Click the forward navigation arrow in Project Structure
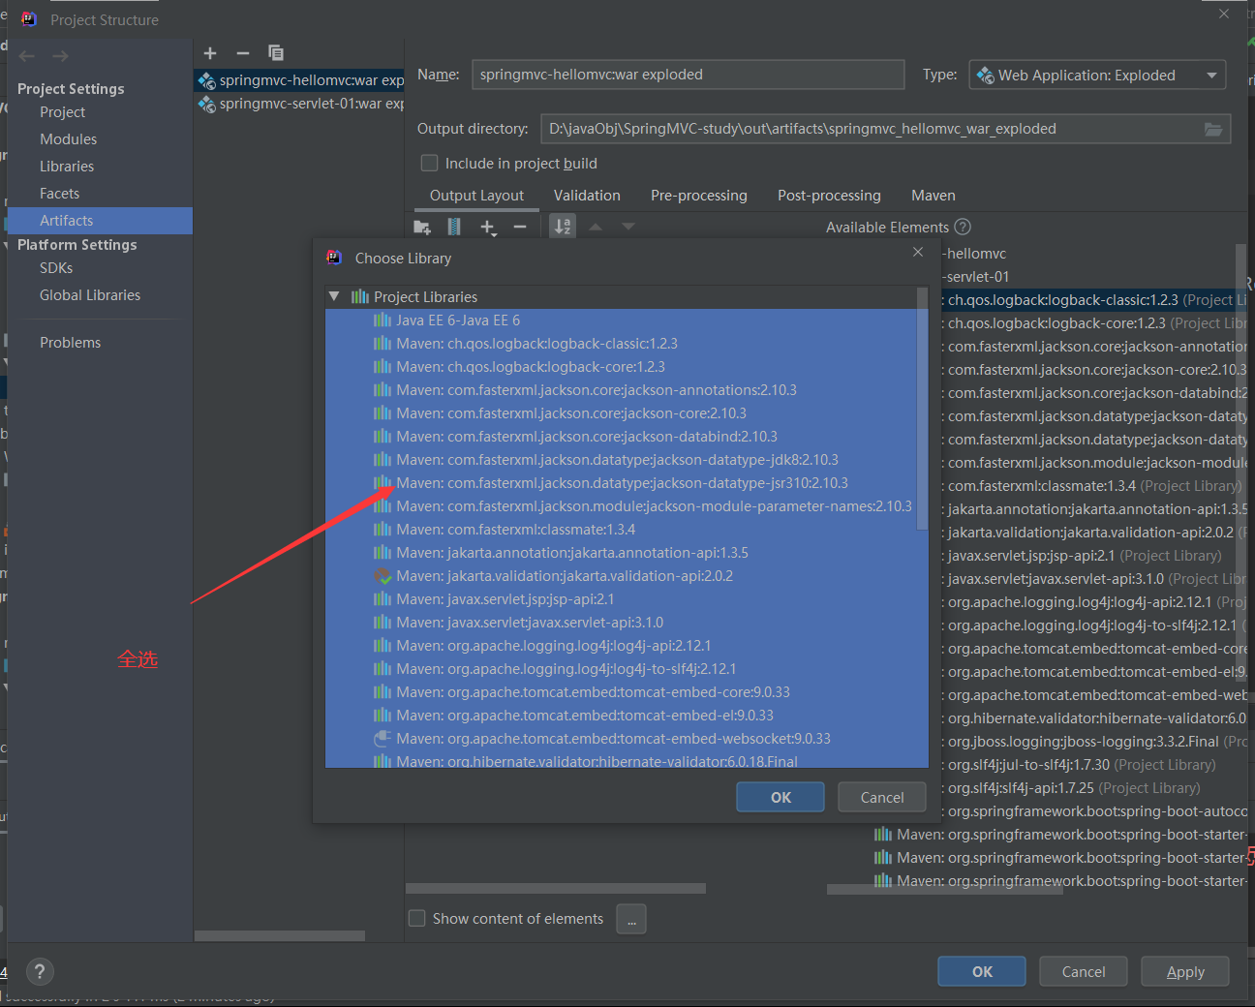1255x1007 pixels. click(60, 56)
